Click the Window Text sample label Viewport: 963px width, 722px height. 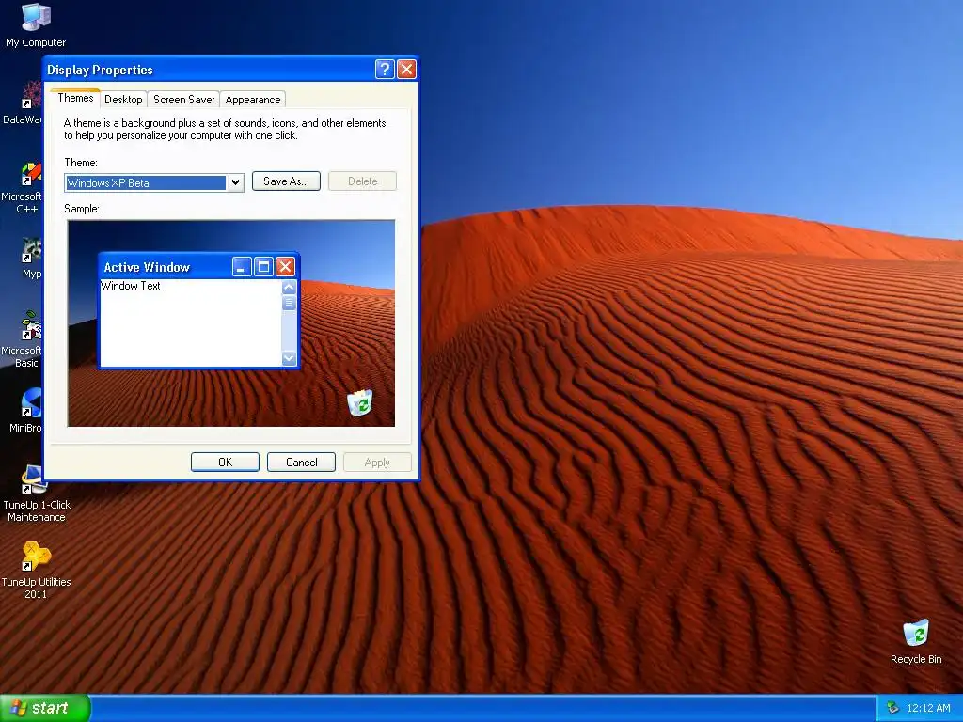(x=131, y=286)
